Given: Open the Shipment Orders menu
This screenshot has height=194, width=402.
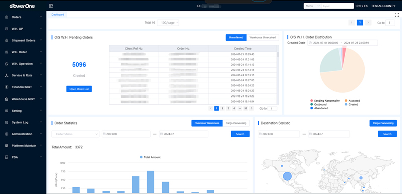Looking at the screenshot, I should (x=23, y=41).
